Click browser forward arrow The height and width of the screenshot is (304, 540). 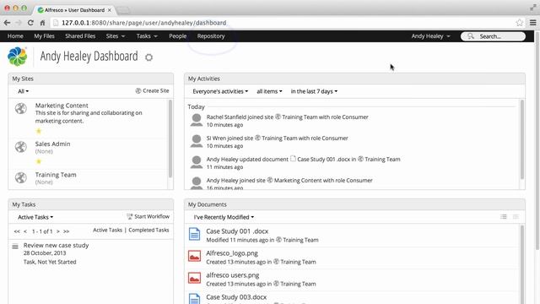point(19,23)
